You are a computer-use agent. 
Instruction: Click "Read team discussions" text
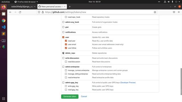tap(101, 62)
